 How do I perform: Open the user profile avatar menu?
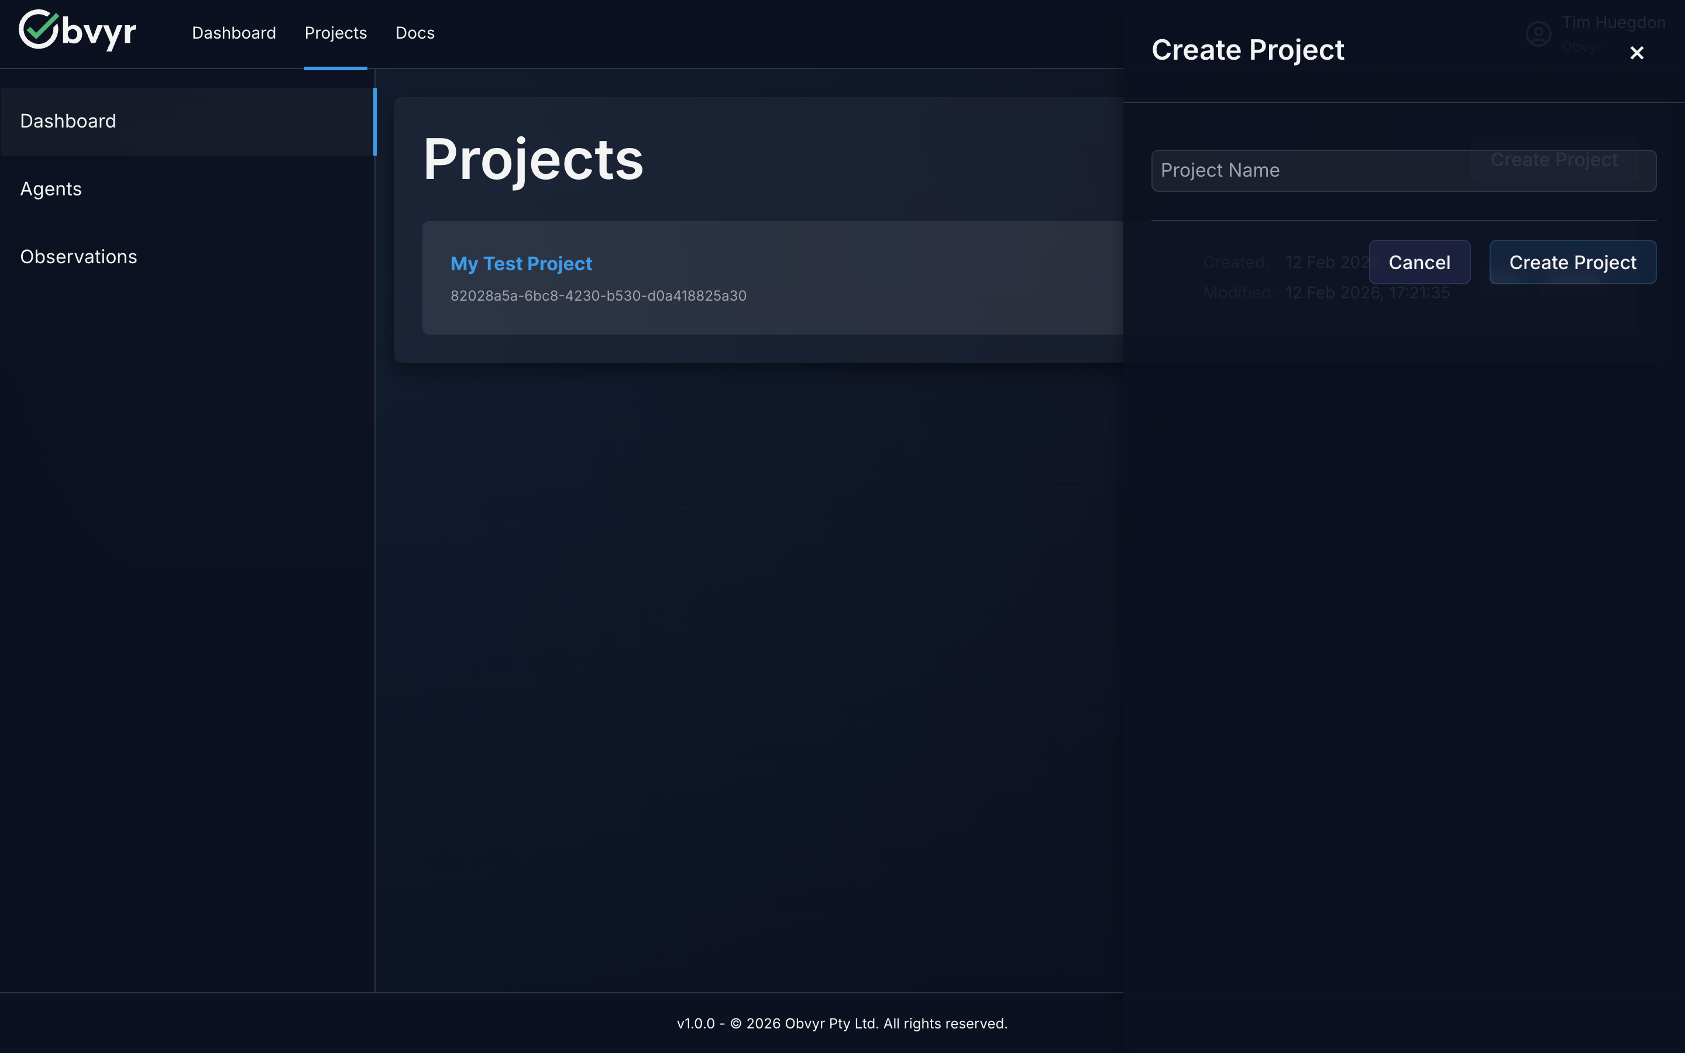coord(1539,33)
